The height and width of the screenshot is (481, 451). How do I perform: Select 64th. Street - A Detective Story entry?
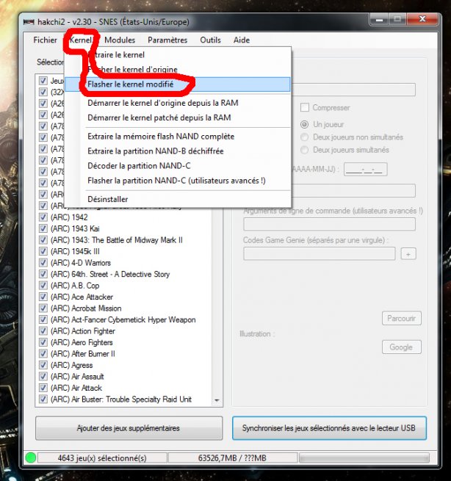pyautogui.click(x=110, y=274)
